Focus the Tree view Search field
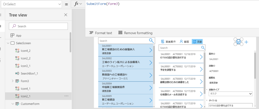Screen dimensions: 259x109 [38, 26]
